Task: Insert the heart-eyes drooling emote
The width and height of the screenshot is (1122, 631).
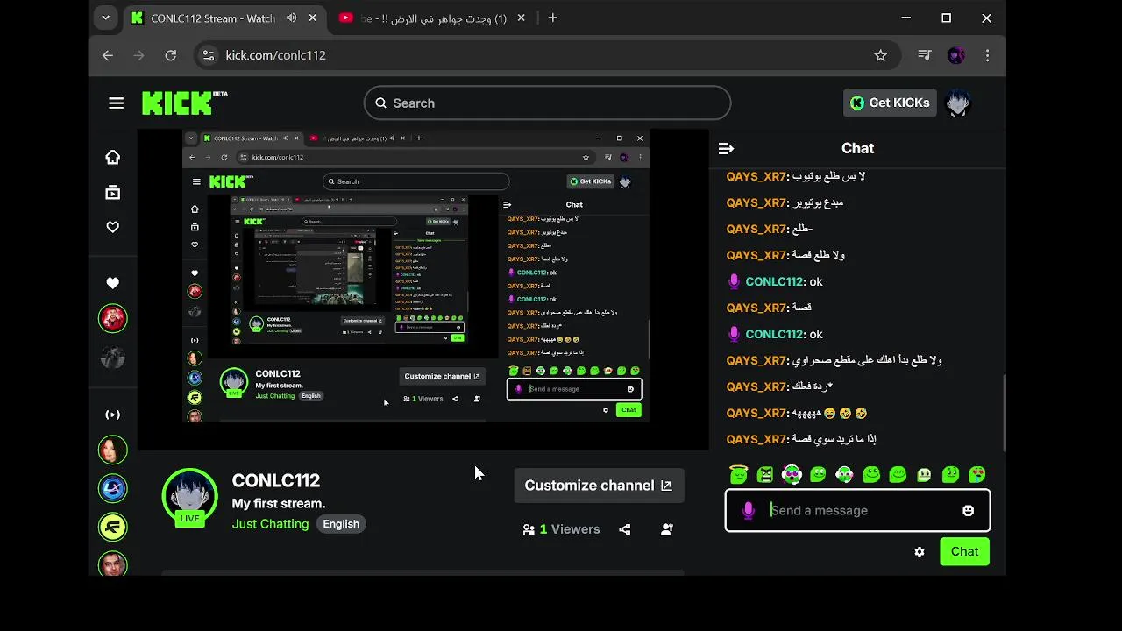Action: tap(976, 474)
